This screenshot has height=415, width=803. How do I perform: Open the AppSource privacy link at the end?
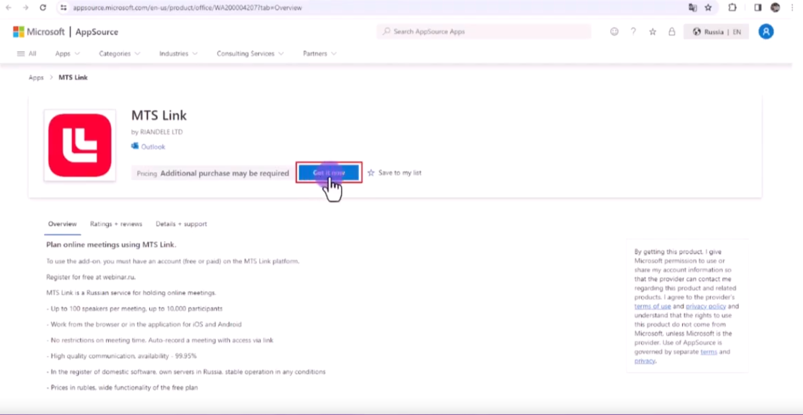point(645,361)
